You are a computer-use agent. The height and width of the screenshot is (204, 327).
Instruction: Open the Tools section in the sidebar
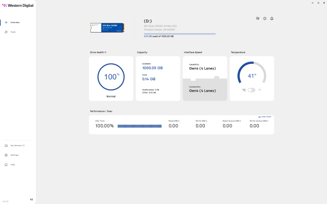pyautogui.click(x=13, y=32)
